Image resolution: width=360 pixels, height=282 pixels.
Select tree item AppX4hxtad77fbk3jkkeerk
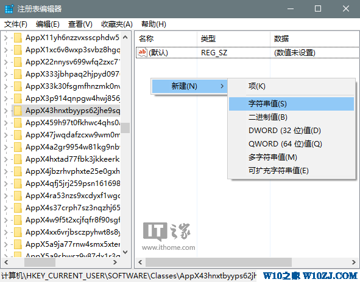coord(72,159)
